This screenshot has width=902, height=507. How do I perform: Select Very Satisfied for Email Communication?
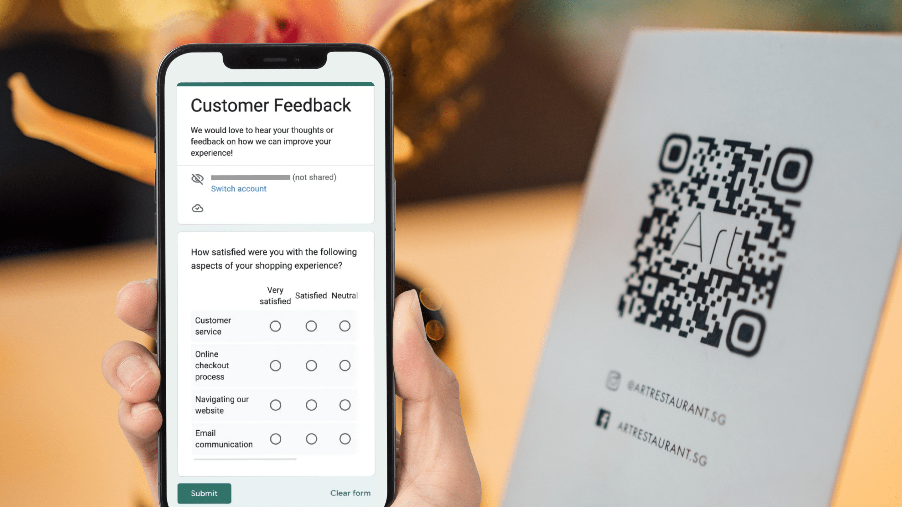point(275,438)
